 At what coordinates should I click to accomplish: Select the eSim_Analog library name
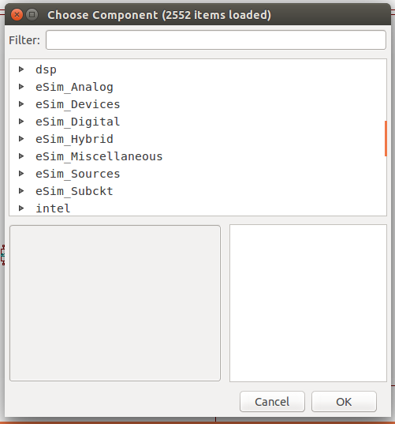tap(74, 87)
